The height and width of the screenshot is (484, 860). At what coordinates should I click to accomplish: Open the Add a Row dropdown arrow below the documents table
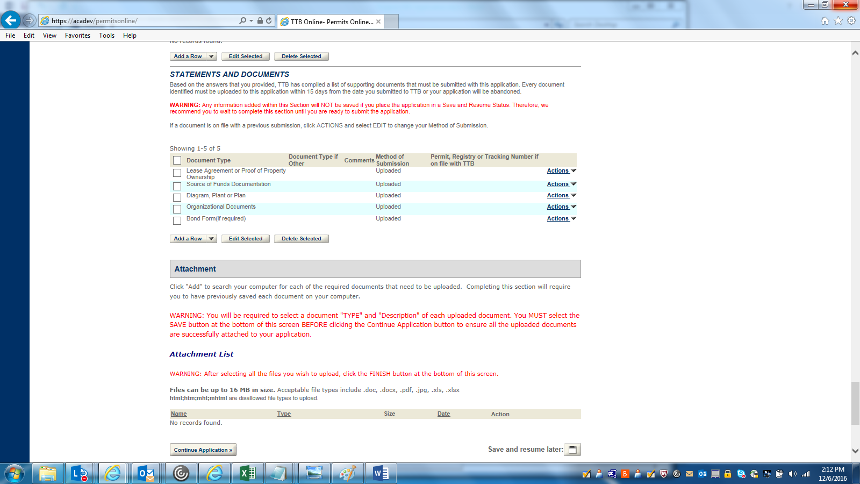pos(212,239)
